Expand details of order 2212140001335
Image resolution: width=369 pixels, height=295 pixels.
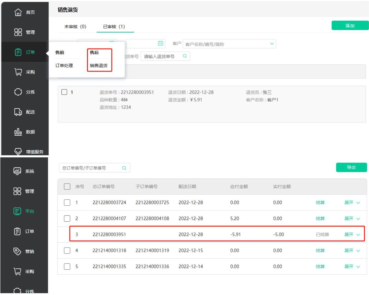coord(352,266)
